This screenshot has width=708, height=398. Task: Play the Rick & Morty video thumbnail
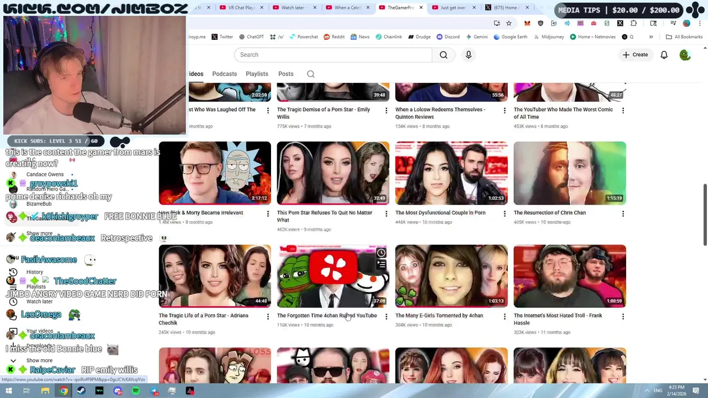[215, 173]
